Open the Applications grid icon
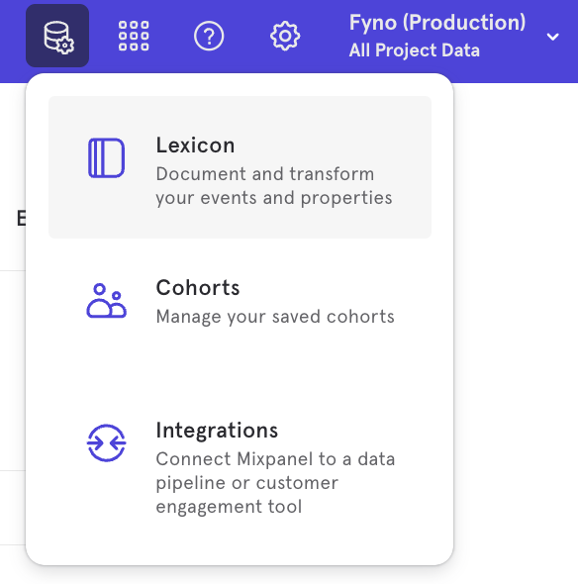578x584 pixels. tap(134, 36)
